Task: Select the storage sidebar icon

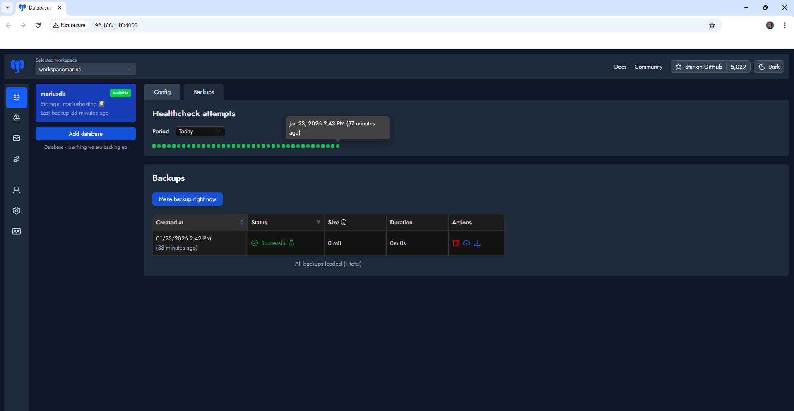Action: tap(17, 118)
